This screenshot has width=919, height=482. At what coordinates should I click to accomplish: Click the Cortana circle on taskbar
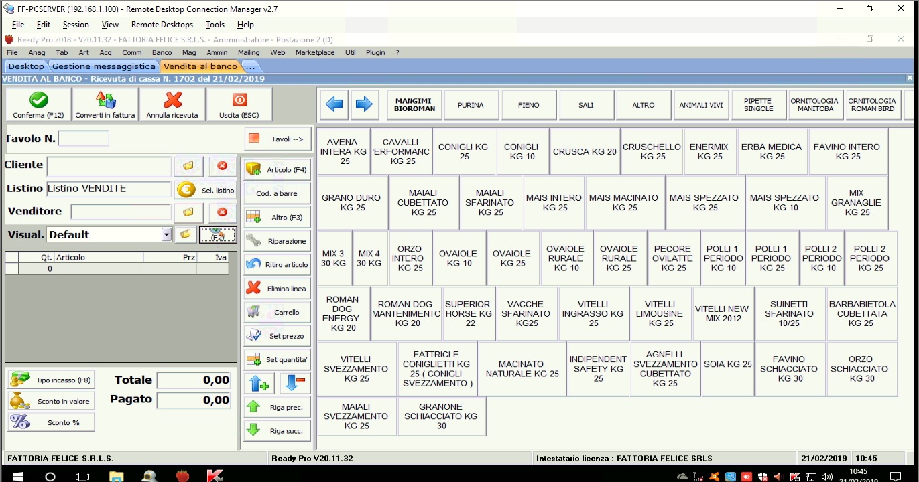pos(50,476)
